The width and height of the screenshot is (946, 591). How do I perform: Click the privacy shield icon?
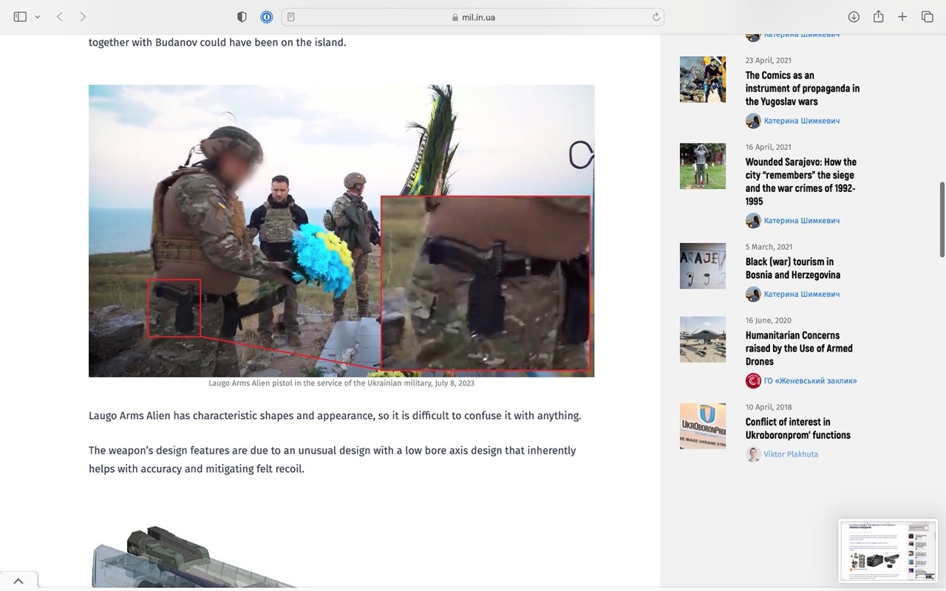[x=242, y=17]
